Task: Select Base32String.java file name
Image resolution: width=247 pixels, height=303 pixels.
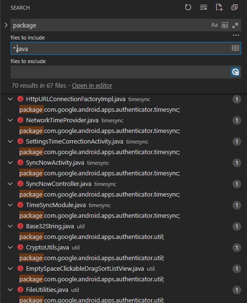Action: 50,226
